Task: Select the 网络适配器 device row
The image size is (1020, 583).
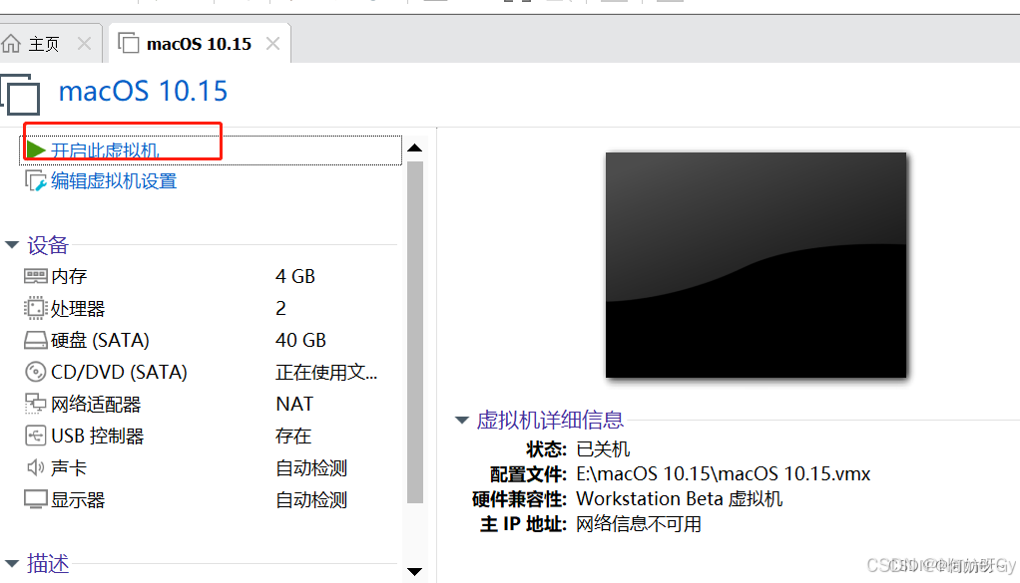Action: (210, 404)
